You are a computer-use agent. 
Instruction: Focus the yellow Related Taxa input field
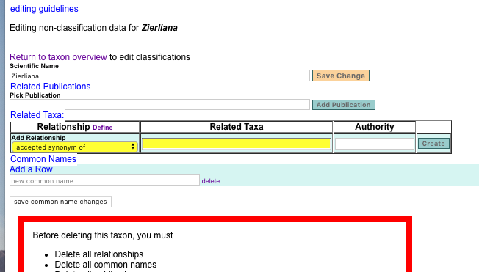[237, 144]
